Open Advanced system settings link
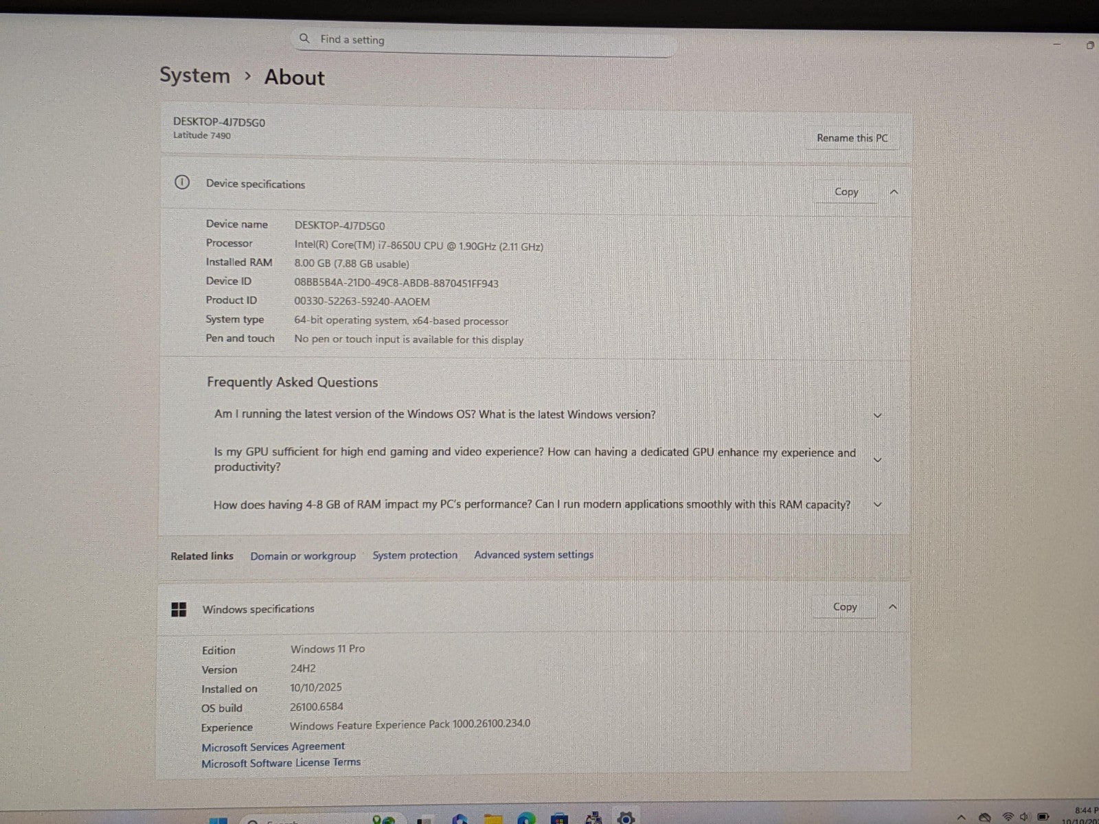Screen dimensions: 1099x824 click(534, 555)
